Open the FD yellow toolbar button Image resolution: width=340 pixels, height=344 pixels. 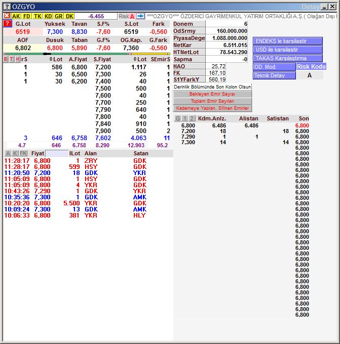pyautogui.click(x=26, y=16)
